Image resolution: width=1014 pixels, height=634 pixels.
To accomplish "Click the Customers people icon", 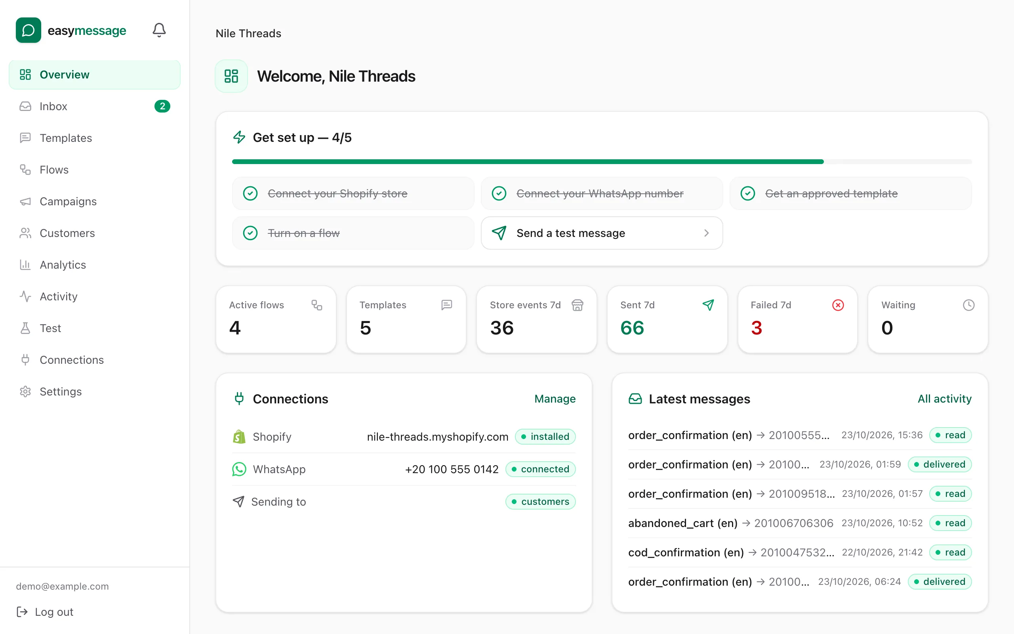I will point(25,233).
